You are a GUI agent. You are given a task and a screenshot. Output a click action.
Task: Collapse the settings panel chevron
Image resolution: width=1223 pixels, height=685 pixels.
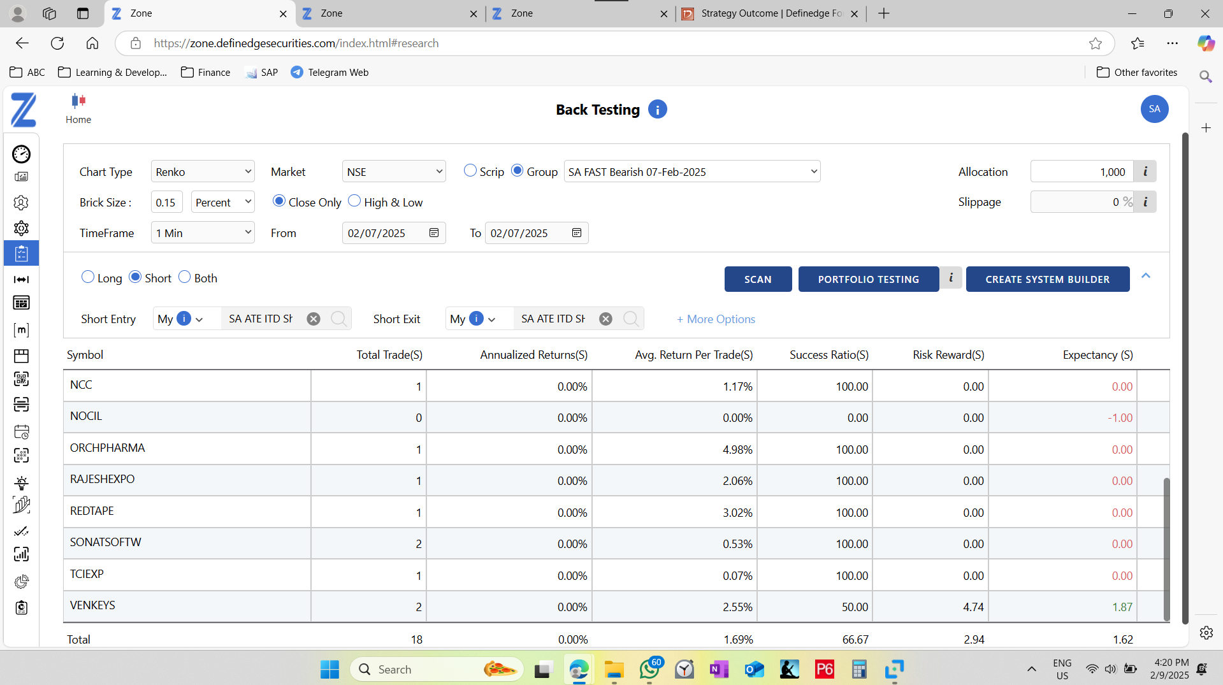coord(1146,276)
